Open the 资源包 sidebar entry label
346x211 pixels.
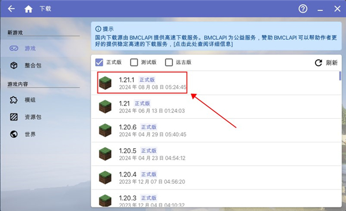(x=33, y=117)
